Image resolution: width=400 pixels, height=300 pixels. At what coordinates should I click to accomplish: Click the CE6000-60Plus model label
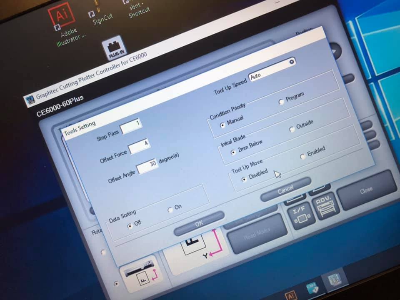pyautogui.click(x=60, y=105)
